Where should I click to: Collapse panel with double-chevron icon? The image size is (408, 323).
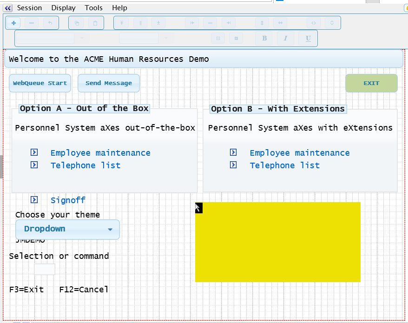click(7, 8)
